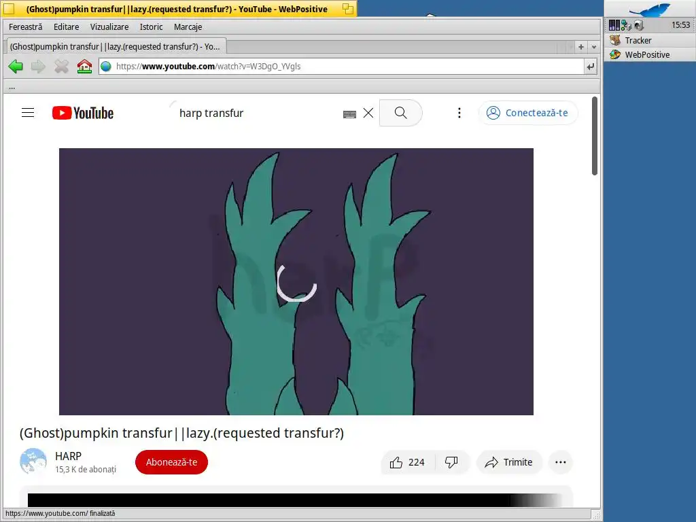Dislike the video with thumbs down
This screenshot has height=522, width=696.
[x=452, y=462]
